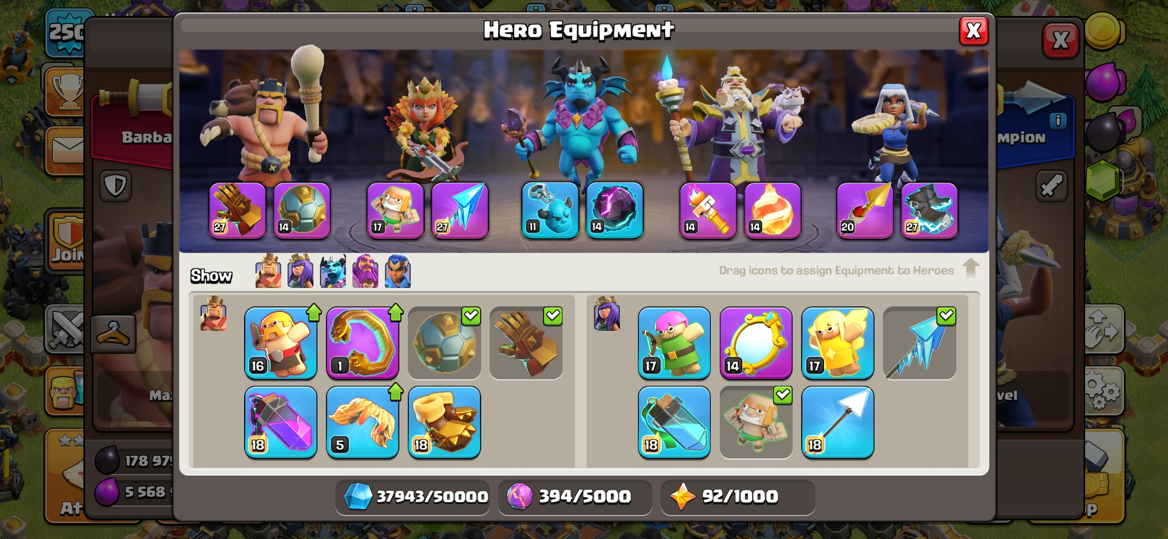Select the Healer Puppet equipment level 17
1168x539 pixels.
(x=838, y=343)
